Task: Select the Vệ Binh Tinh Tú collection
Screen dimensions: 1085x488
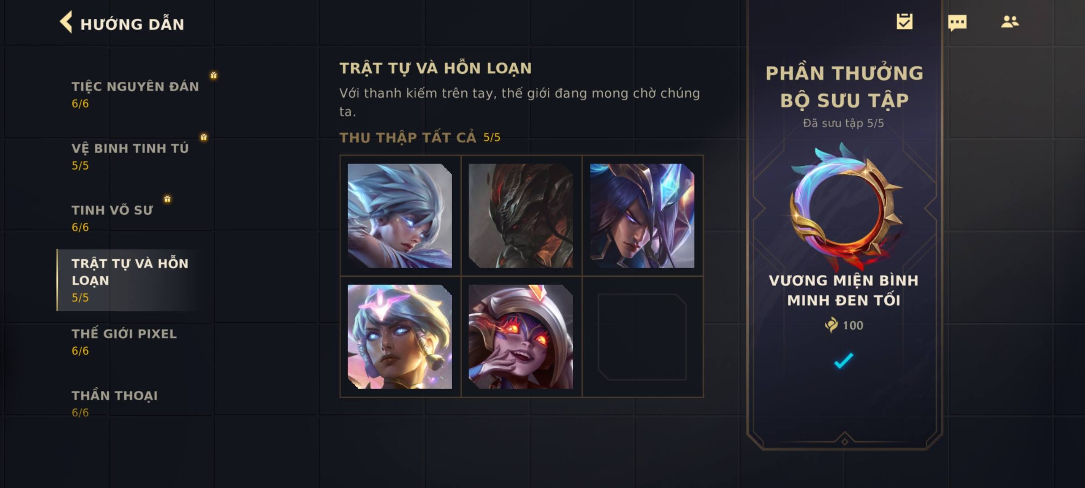Action: coord(130,156)
